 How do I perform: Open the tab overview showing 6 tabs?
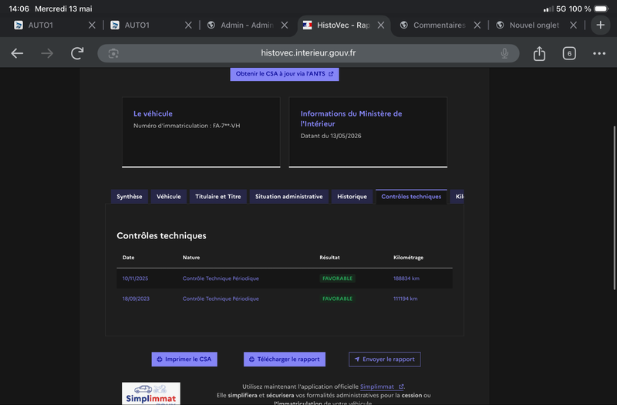pyautogui.click(x=569, y=53)
